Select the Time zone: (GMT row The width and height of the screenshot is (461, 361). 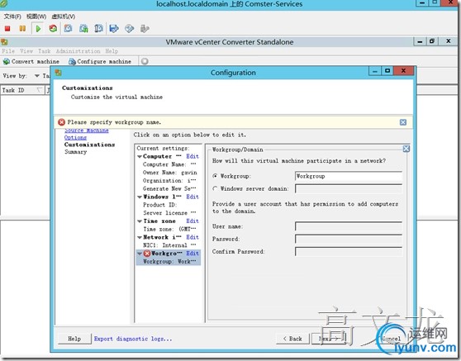click(169, 229)
